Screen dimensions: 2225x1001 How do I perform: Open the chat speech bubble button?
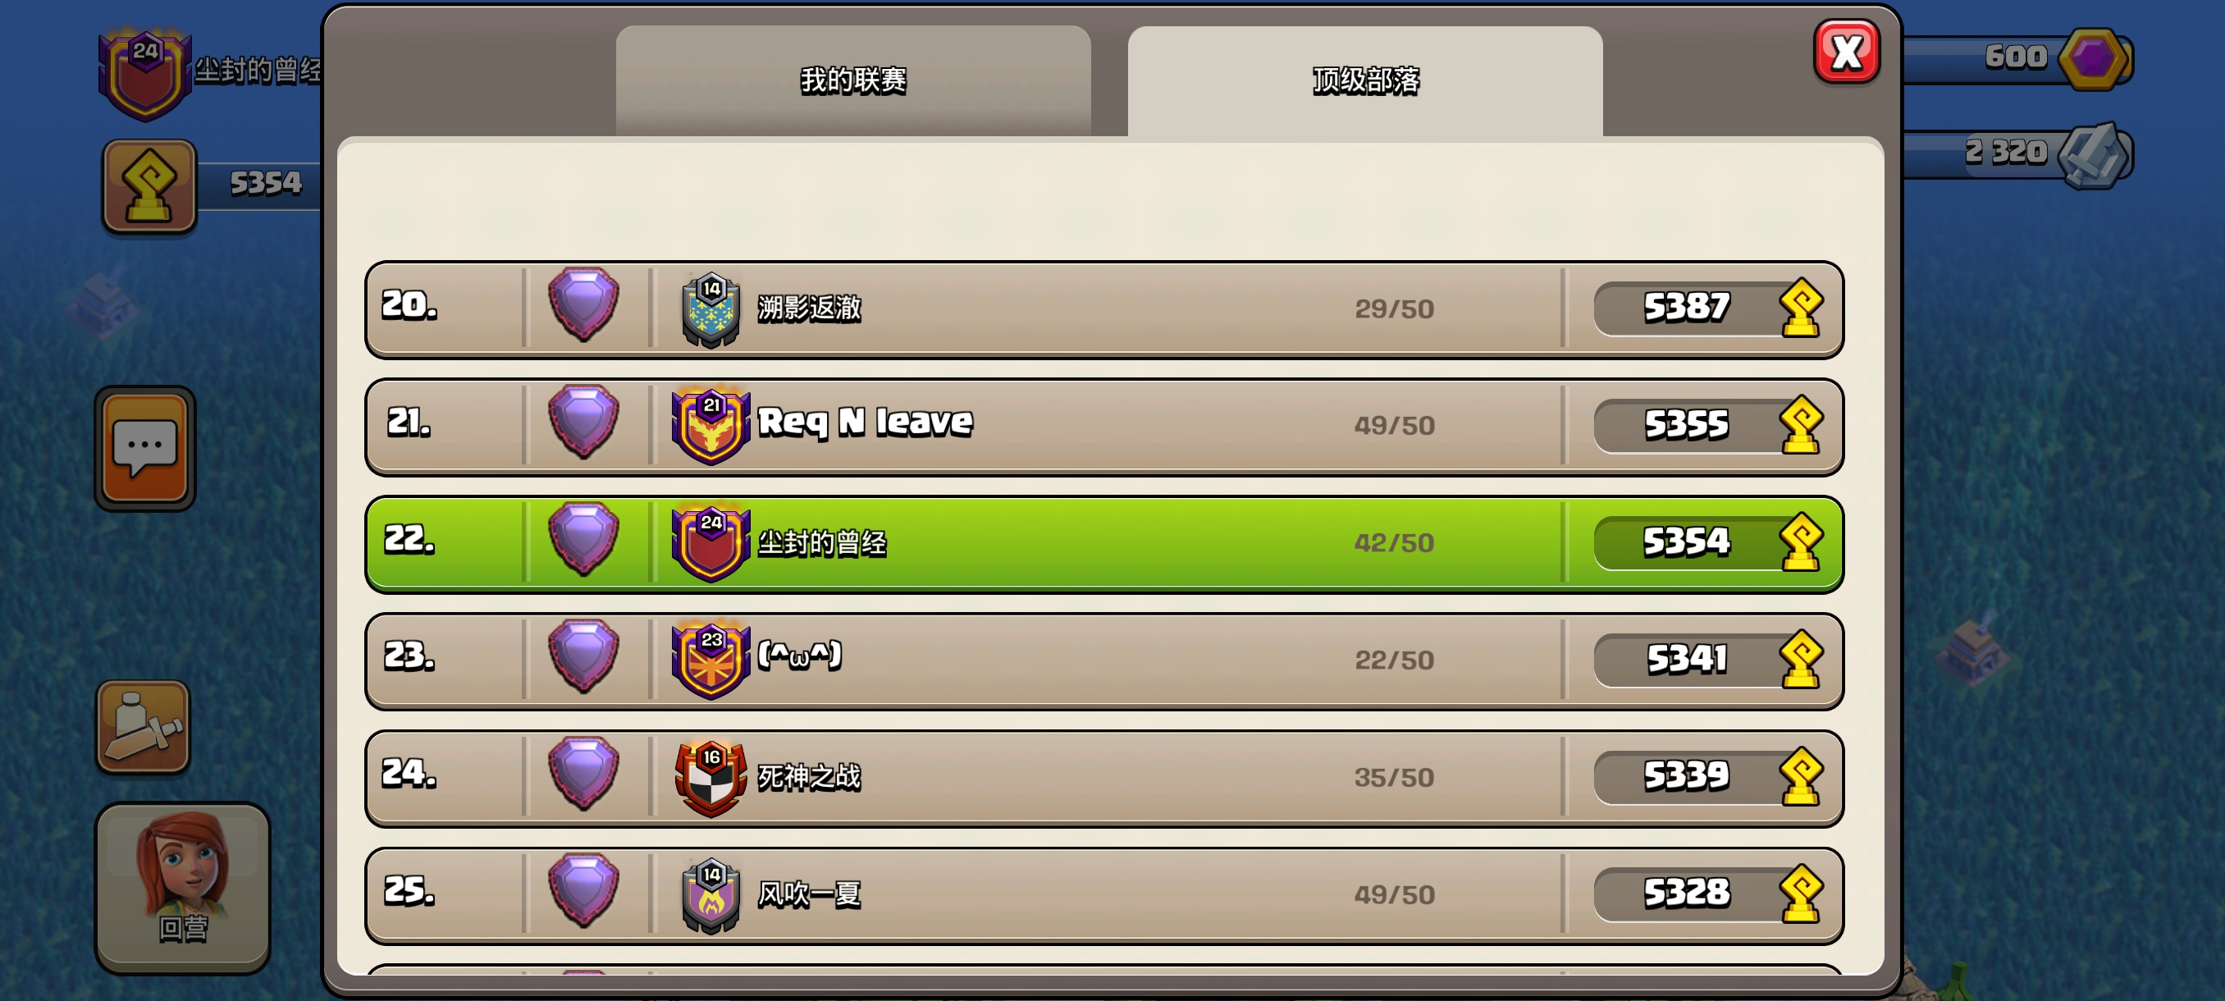click(145, 447)
